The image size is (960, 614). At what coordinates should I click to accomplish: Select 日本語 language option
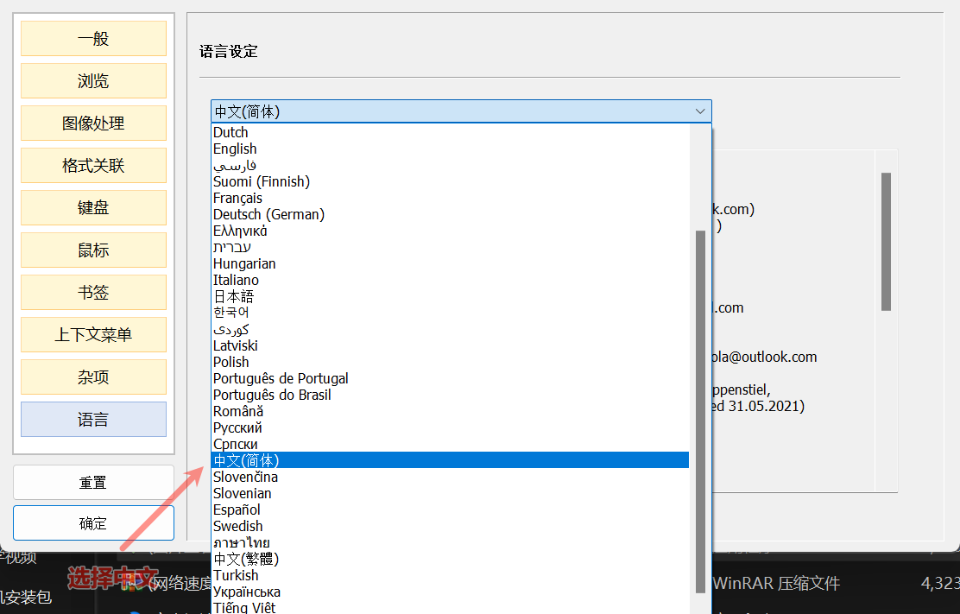pyautogui.click(x=233, y=296)
